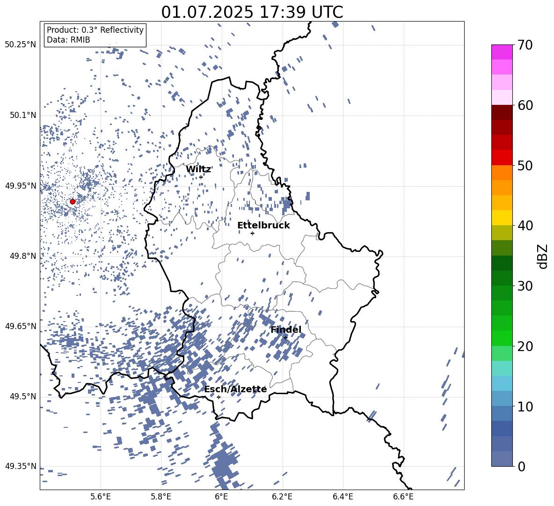Click the 'Product: 0.3° Reflectivity' text
The image size is (554, 506).
point(95,29)
